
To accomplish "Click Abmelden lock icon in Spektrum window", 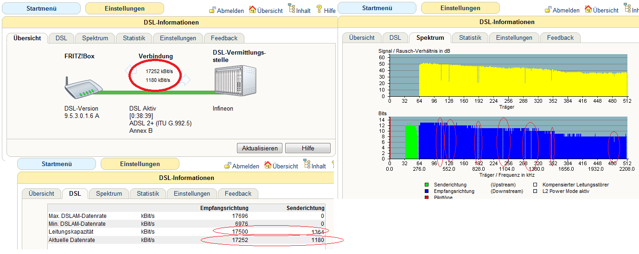I will (548, 9).
